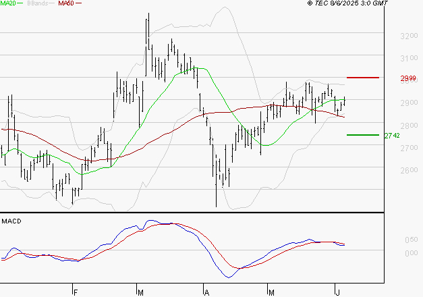This screenshot has width=423, height=297.
Task: Click the green MA20 legend line swatch
Action: pyautogui.click(x=20, y=3)
